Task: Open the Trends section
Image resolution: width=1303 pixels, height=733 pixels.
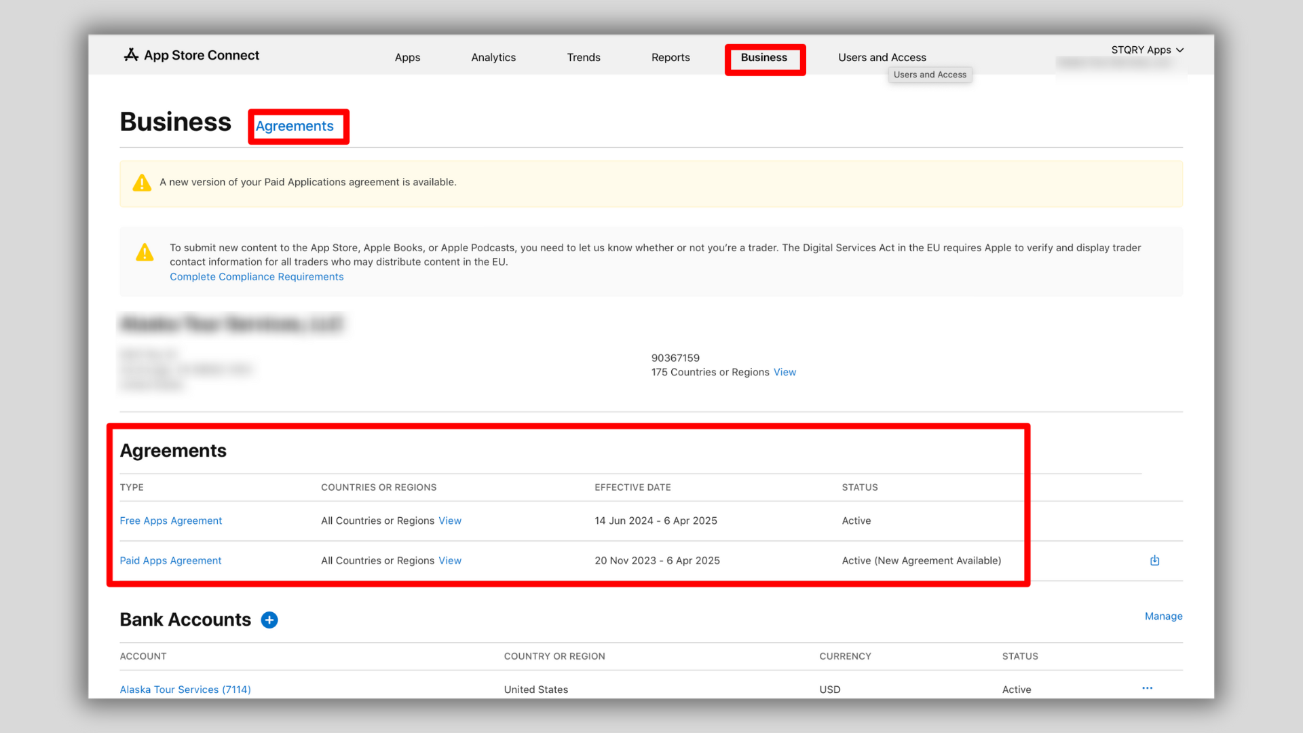Action: (584, 58)
